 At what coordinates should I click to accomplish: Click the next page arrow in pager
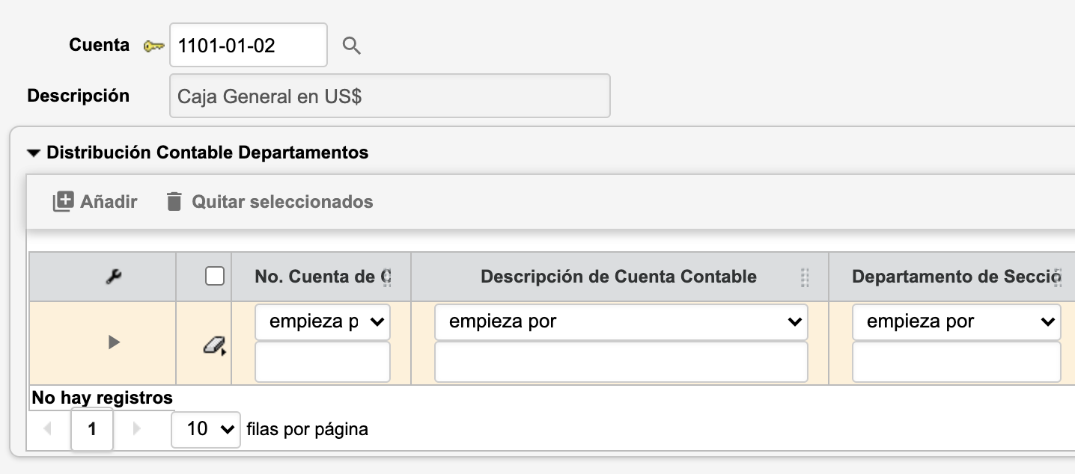tap(136, 429)
